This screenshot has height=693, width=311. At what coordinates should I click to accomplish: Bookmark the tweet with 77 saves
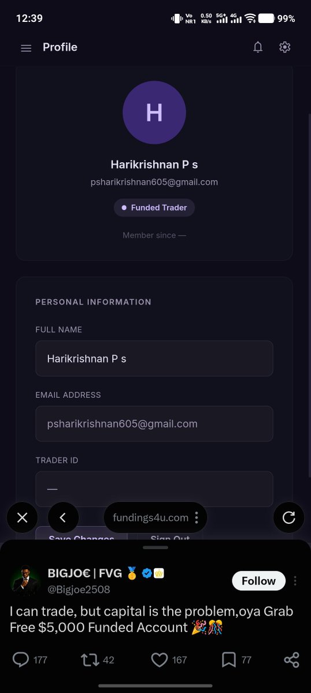(x=228, y=659)
